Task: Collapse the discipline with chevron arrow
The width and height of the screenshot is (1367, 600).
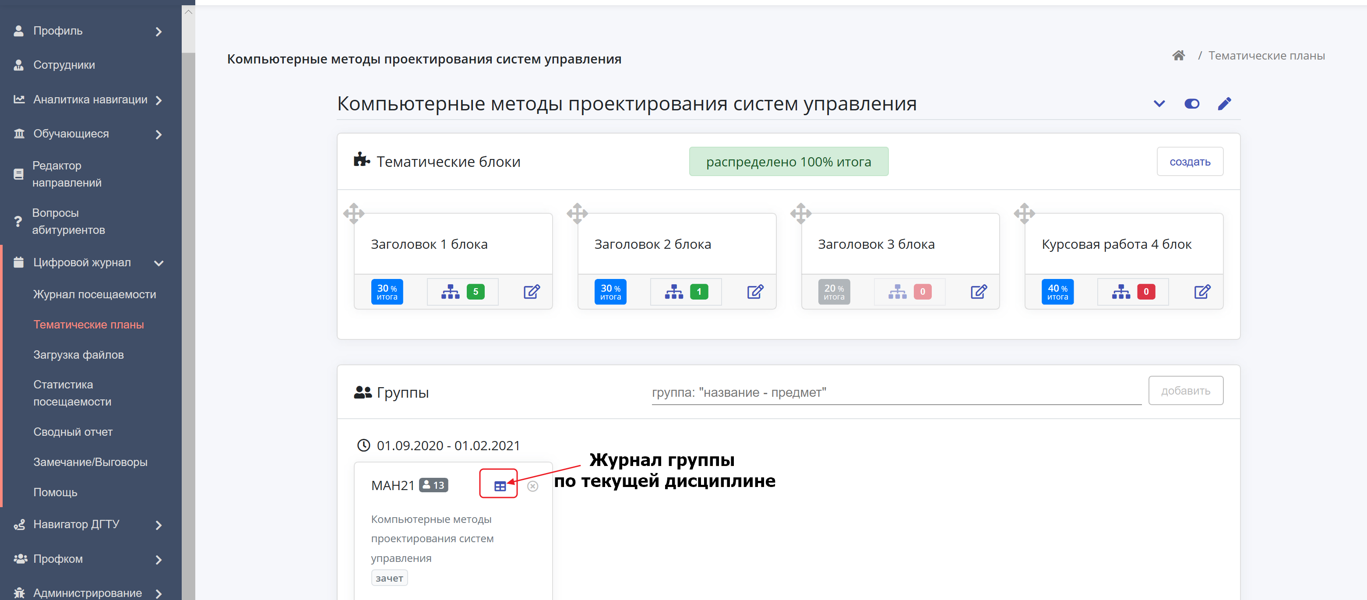Action: point(1159,103)
